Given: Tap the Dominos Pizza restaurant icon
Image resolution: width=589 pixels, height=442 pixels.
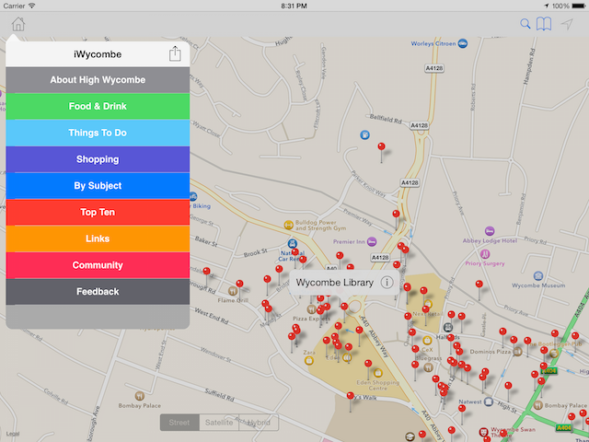Looking at the screenshot, I should pos(517,352).
